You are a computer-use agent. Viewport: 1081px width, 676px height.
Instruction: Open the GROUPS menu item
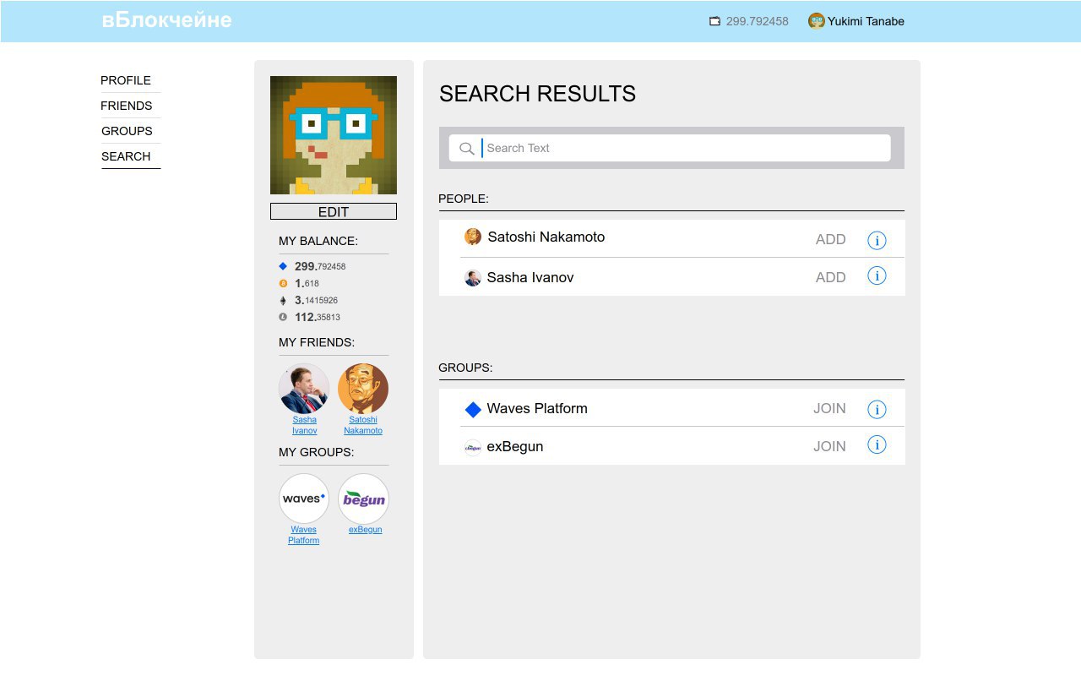click(127, 131)
